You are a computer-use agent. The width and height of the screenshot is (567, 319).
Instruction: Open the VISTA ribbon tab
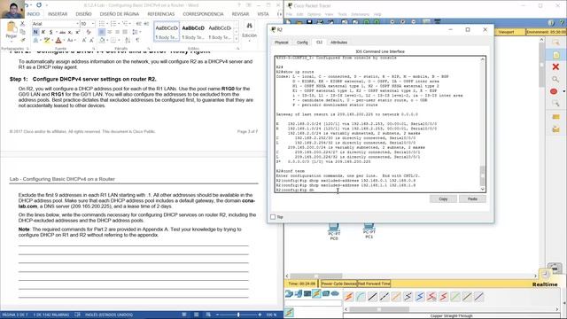point(263,14)
